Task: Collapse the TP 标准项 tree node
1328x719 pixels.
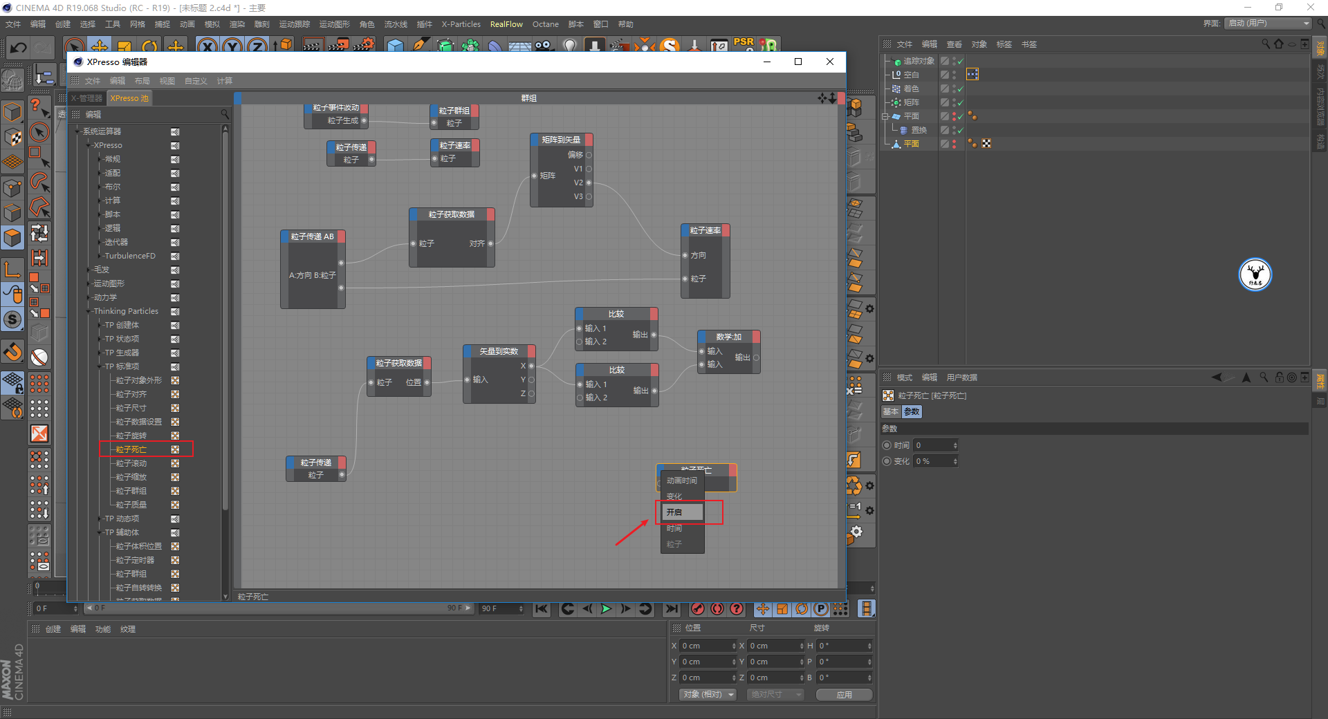Action: point(100,366)
